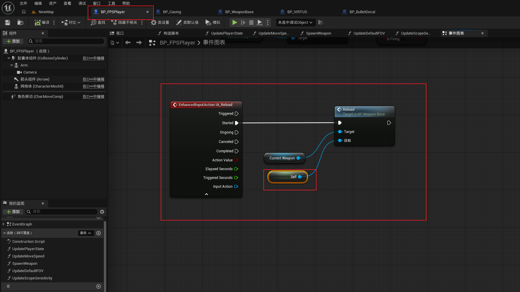
Task: Focus the components search field
Action: (x=66, y=41)
